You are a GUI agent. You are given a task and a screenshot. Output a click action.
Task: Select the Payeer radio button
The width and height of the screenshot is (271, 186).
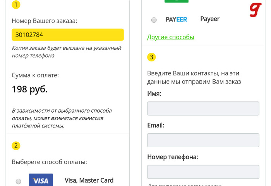(x=154, y=20)
